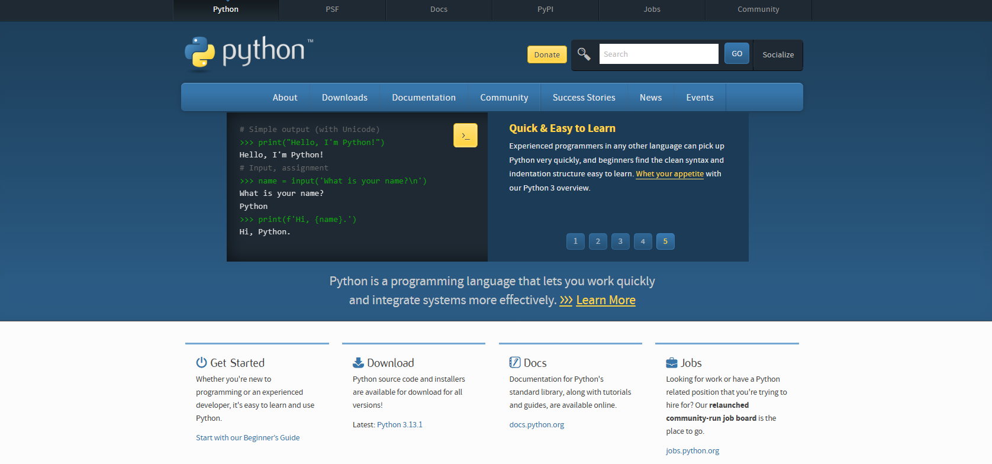
Task: Click the print("Hello, I'm Python!") code line
Action: point(312,143)
